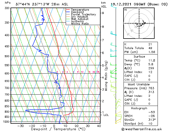The width and height of the screenshot is (170, 131).
Task: Click the Dry Adiabat legend entry
Action: coord(77,17)
